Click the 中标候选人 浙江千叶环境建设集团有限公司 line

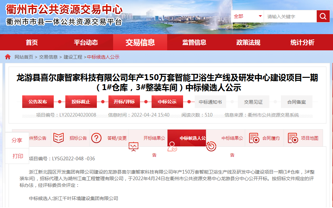[74, 198]
